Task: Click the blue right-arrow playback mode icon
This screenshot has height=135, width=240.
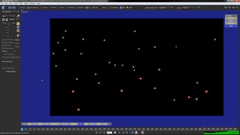Action: coord(132,132)
